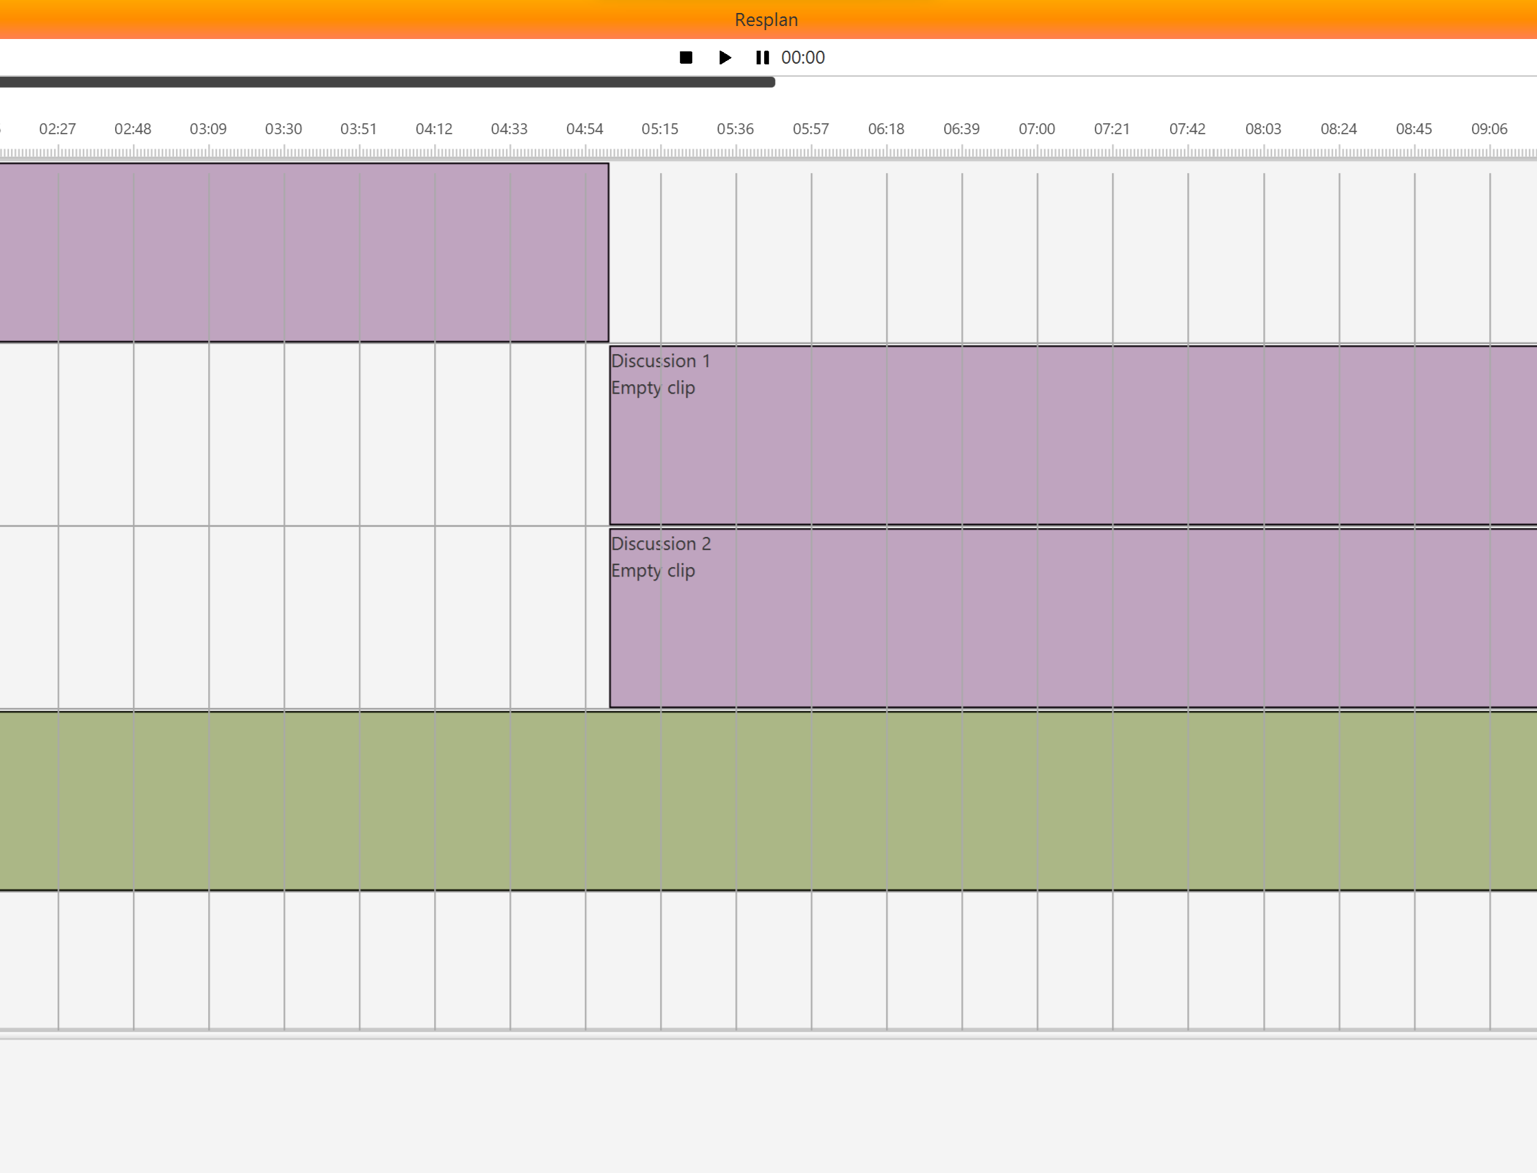Click the 02:27 timeline marker
Screen dimensions: 1537x1173
coord(58,129)
